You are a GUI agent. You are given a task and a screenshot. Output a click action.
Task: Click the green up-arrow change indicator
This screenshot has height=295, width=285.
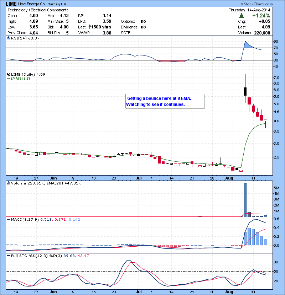click(x=242, y=16)
